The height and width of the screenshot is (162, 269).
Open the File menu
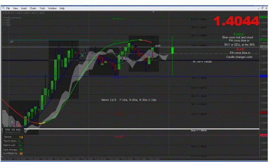pyautogui.click(x=8, y=8)
